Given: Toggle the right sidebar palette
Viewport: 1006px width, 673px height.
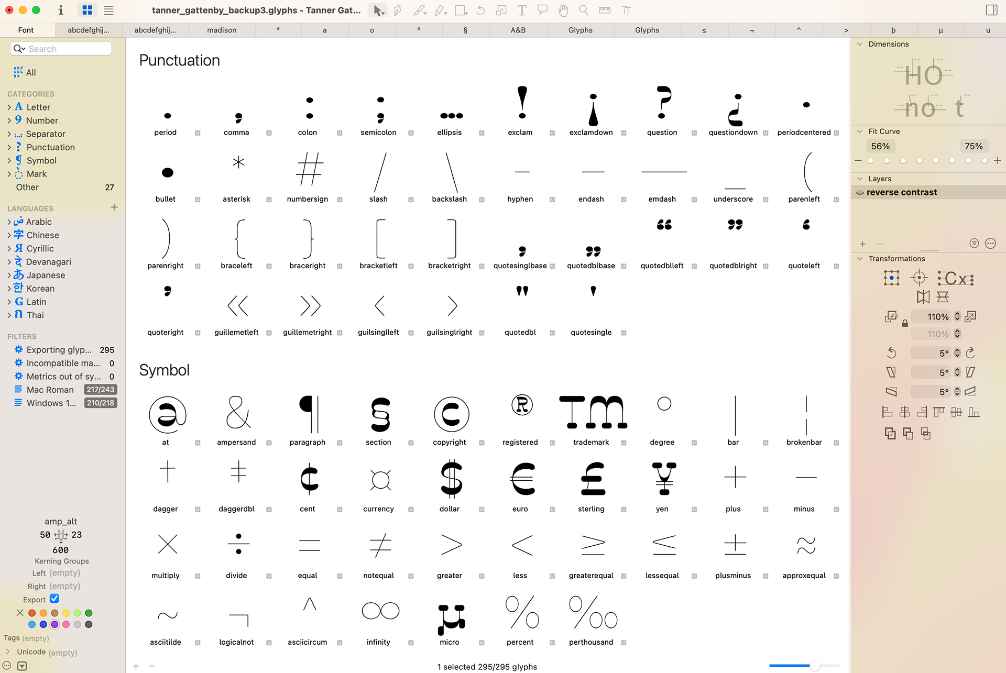Looking at the screenshot, I should click(x=991, y=10).
